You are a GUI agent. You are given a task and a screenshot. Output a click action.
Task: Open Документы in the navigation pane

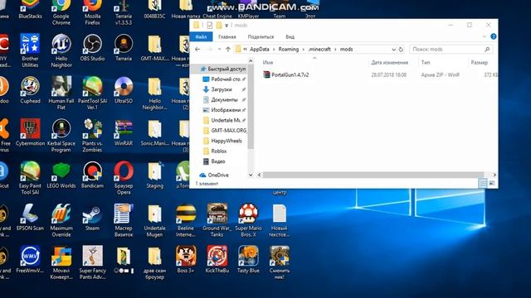(224, 99)
